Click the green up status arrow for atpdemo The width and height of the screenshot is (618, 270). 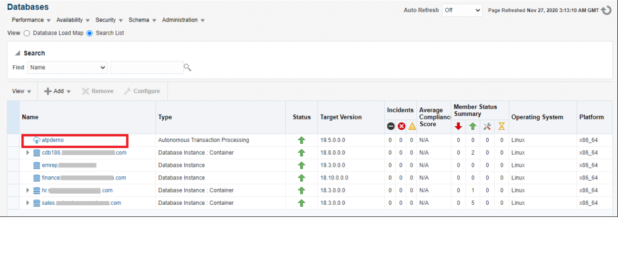tap(301, 140)
